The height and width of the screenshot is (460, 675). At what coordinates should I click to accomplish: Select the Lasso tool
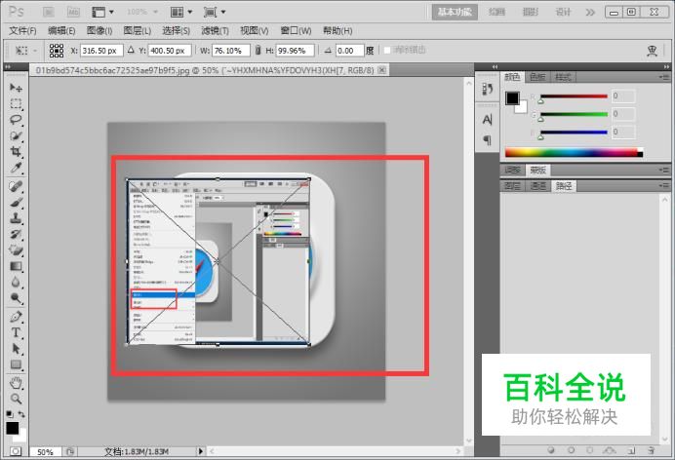pos(16,120)
